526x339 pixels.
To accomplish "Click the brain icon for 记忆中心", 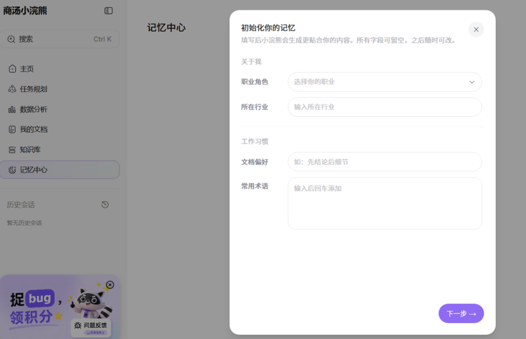I will pyautogui.click(x=12, y=170).
